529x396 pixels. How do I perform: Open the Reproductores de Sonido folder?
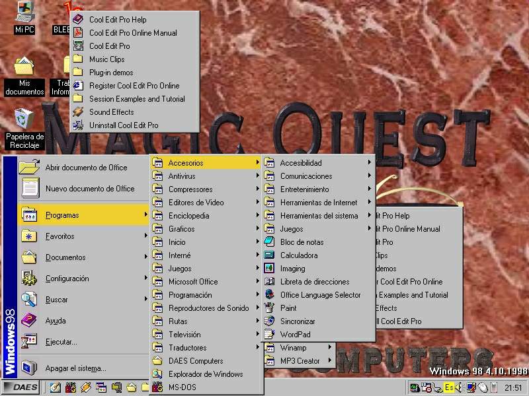pyautogui.click(x=206, y=308)
